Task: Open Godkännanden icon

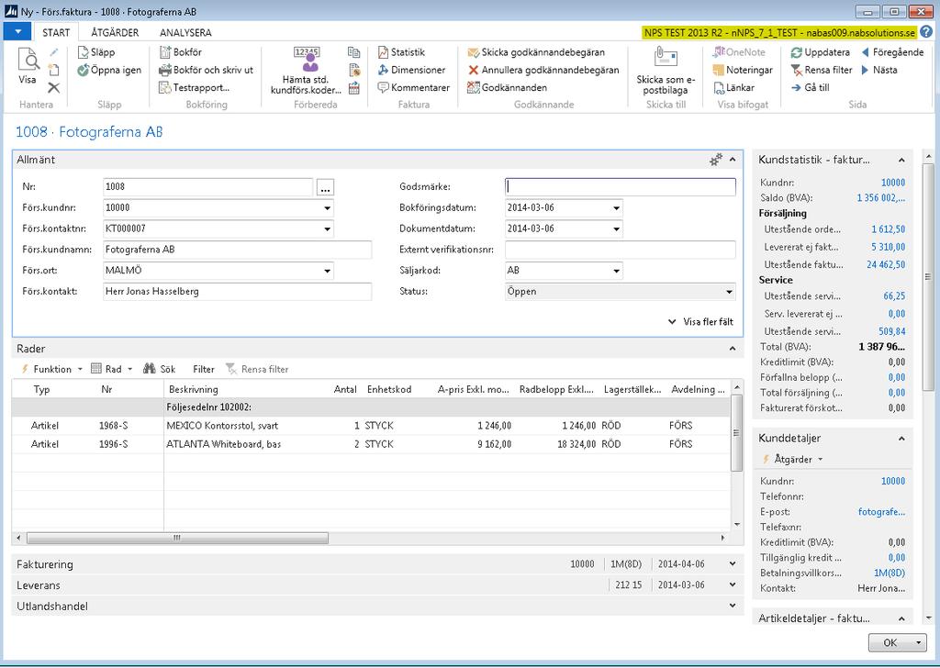Action: pos(474,88)
